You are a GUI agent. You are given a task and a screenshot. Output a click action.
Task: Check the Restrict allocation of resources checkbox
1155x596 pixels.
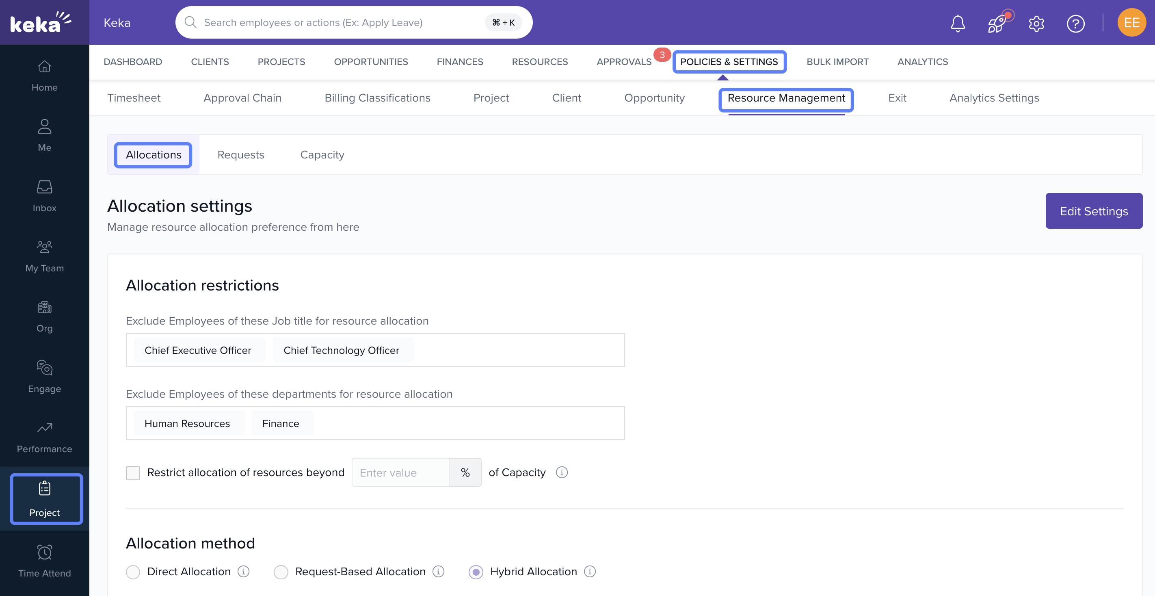coord(133,472)
